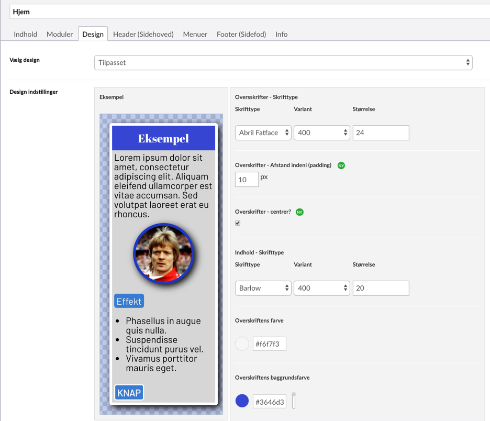Open the content font Variant 400 dropdown

(321, 288)
